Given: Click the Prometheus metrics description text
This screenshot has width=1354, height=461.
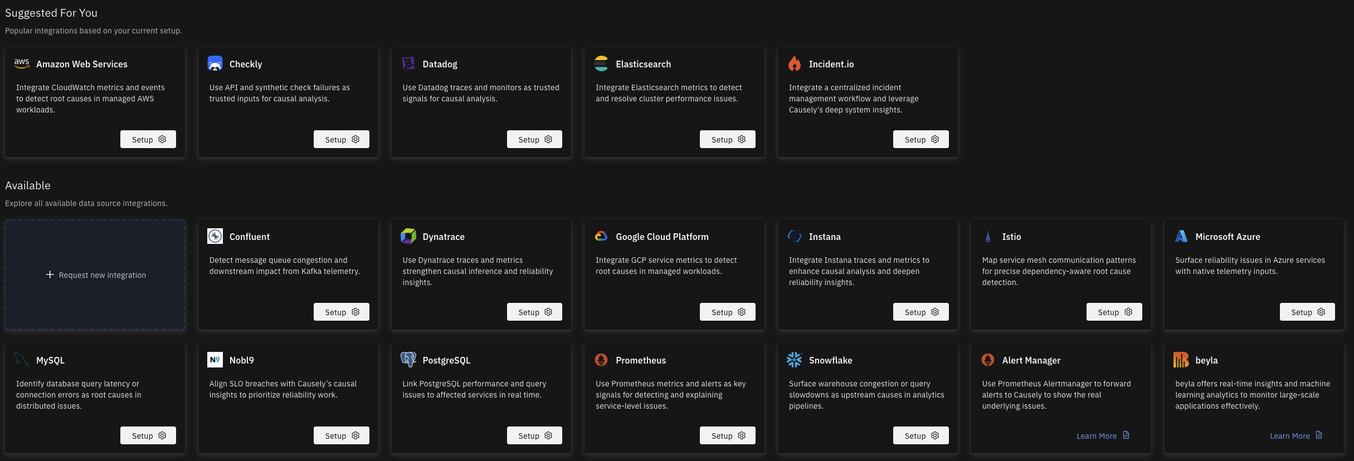Looking at the screenshot, I should click(671, 395).
